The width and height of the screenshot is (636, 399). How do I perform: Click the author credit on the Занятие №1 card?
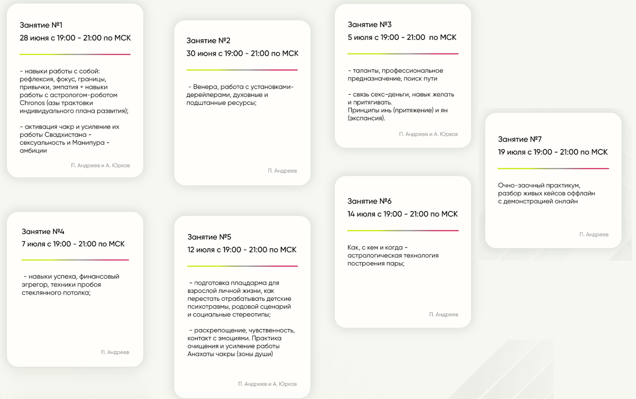100,166
